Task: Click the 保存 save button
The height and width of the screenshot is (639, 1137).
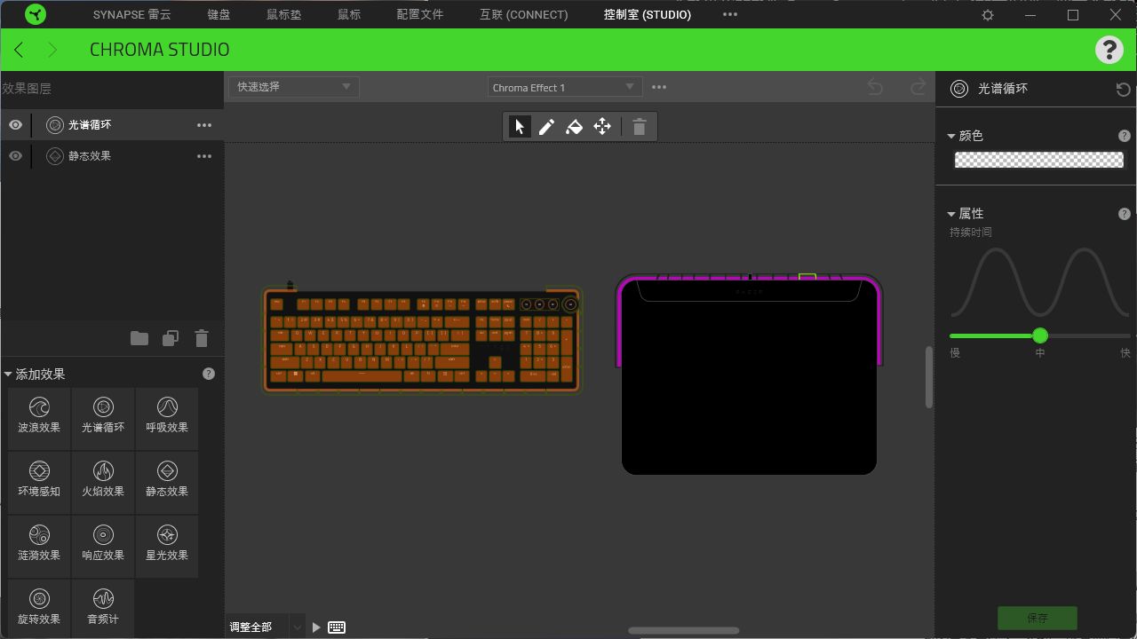Action: click(1038, 618)
